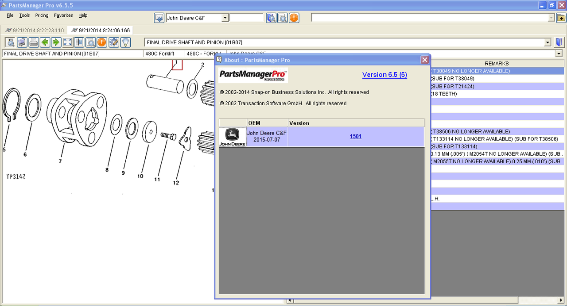Screen dimensions: 567x306
Task: Click the OEM column header
Action: click(268, 123)
